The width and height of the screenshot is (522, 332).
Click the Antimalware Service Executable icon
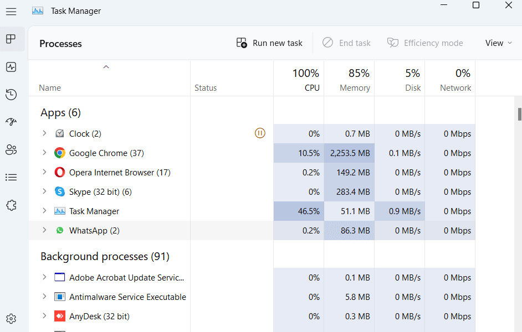point(60,297)
